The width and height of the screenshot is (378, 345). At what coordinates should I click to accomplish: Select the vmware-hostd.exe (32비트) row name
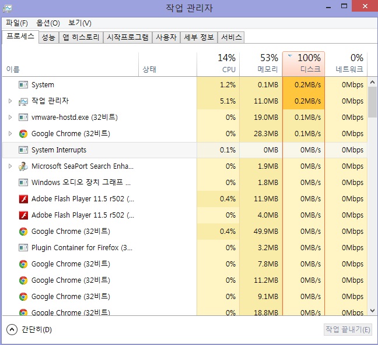75,118
